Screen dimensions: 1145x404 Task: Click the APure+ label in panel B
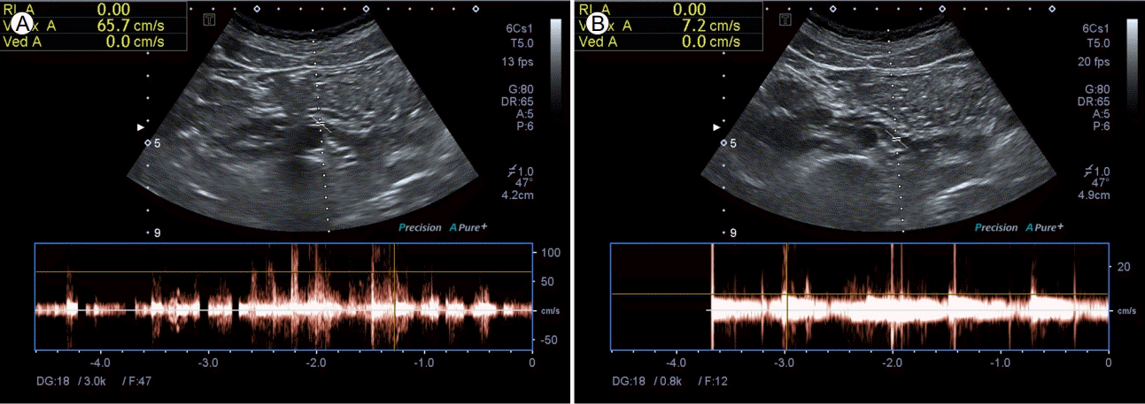click(1045, 227)
